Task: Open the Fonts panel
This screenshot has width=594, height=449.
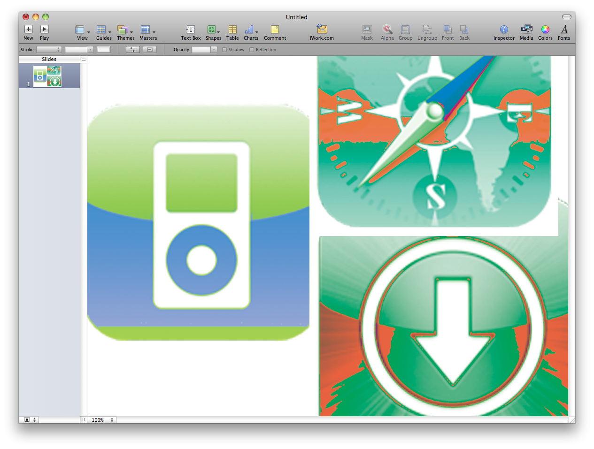Action: point(564,32)
